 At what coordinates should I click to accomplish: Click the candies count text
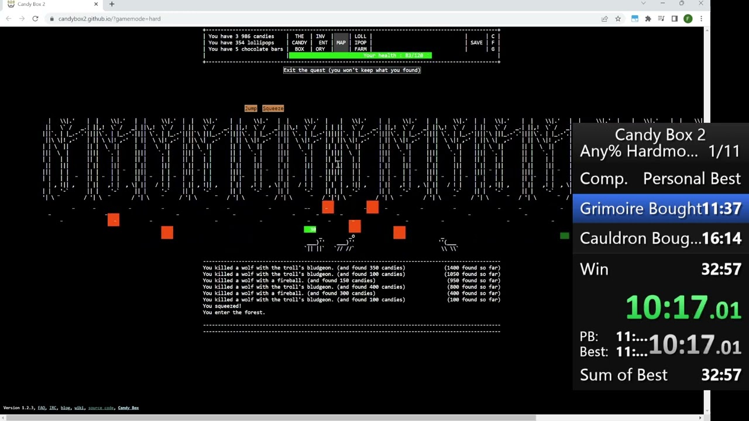[241, 36]
